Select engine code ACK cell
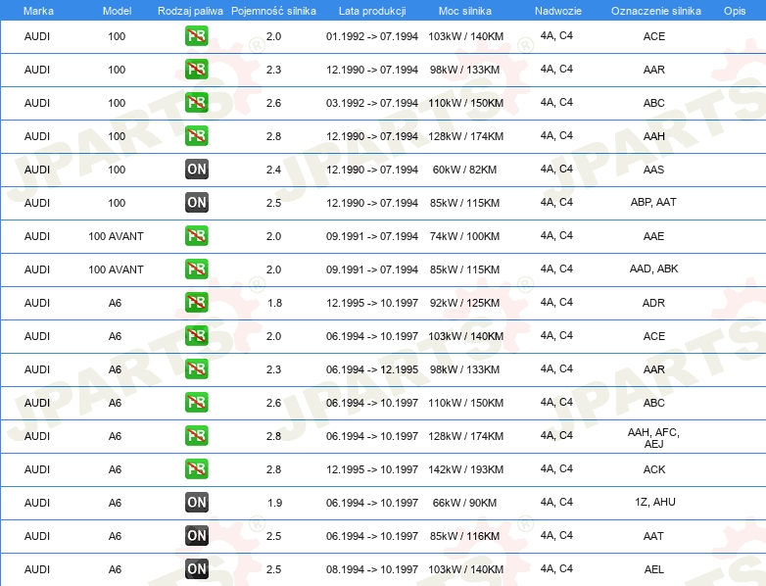Image resolution: width=766 pixels, height=586 pixels. [654, 469]
